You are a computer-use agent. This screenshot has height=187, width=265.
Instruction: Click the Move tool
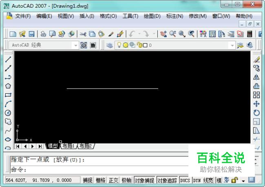click(256, 104)
